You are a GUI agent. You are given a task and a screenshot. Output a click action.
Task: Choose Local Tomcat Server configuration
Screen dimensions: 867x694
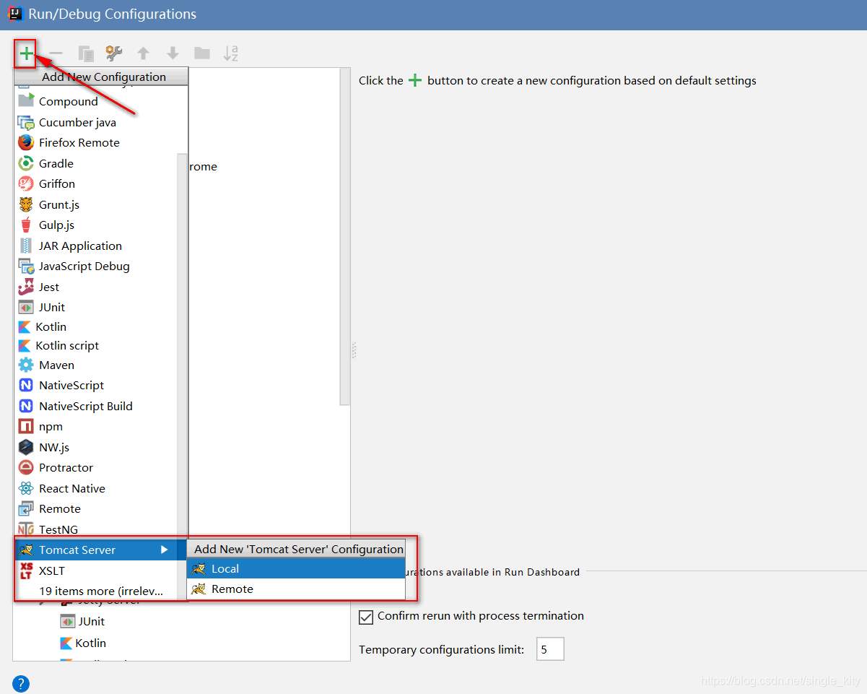tap(296, 568)
